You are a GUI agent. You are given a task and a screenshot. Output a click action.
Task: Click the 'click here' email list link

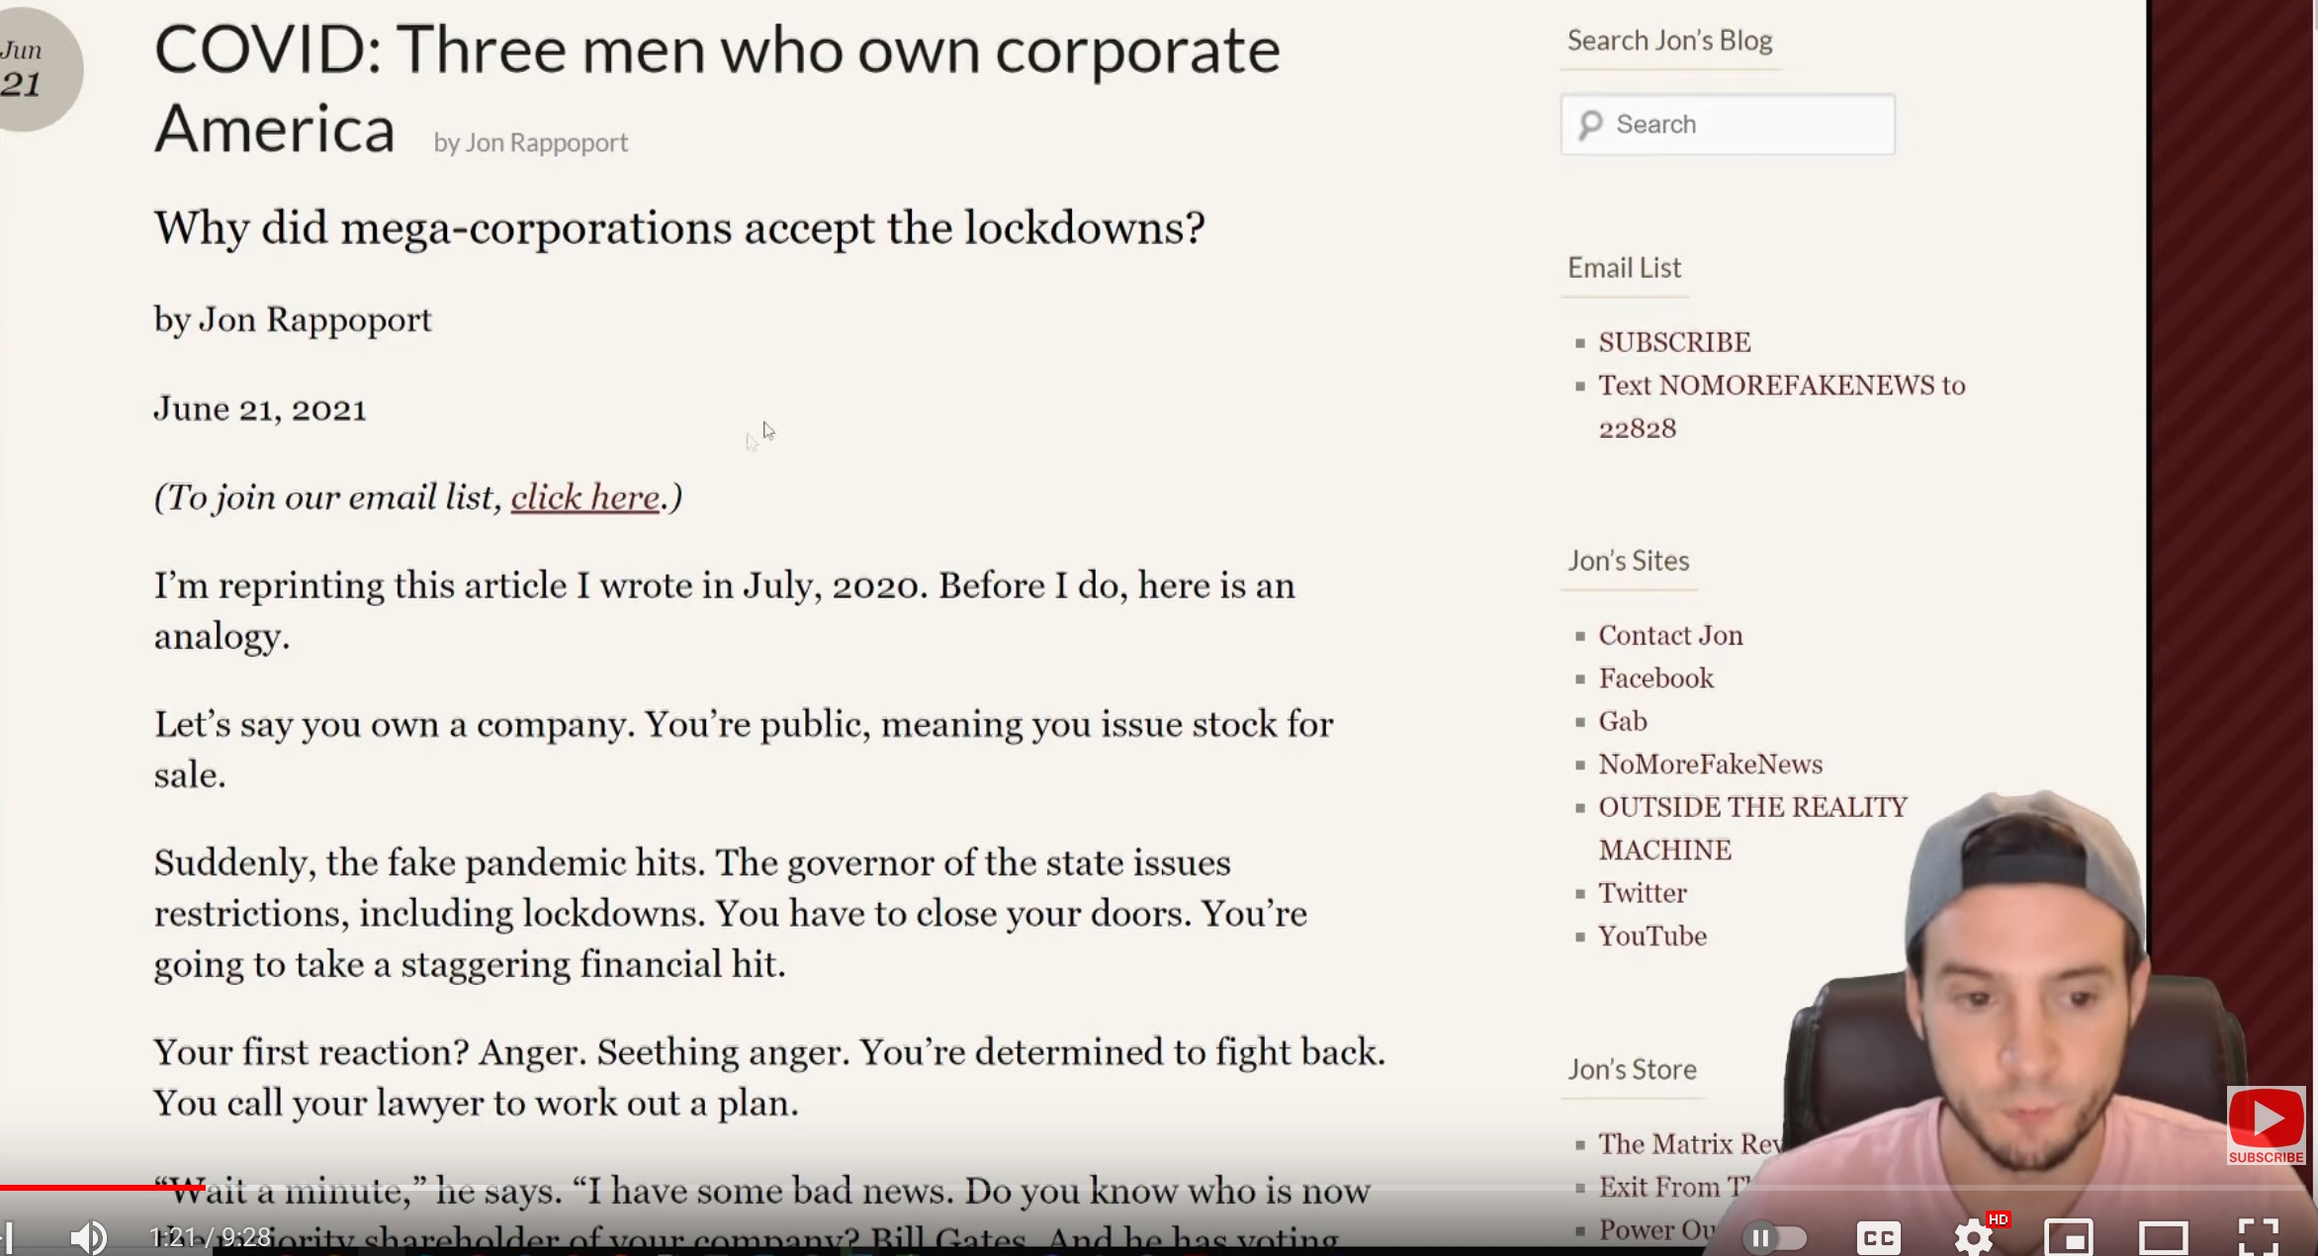(x=583, y=494)
